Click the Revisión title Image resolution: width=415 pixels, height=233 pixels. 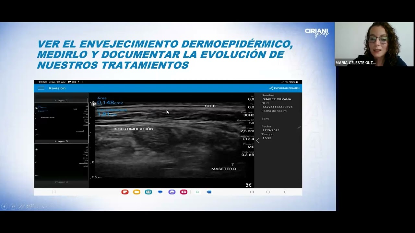click(57, 88)
